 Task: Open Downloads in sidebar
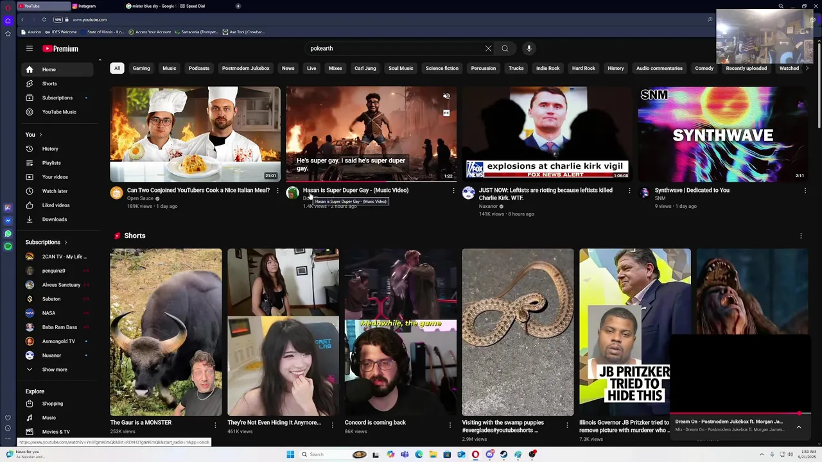pyautogui.click(x=58, y=219)
